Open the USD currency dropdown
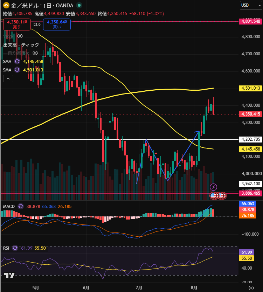 coord(251,5)
